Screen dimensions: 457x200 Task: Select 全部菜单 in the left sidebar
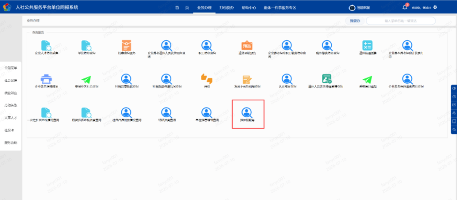[10, 68]
